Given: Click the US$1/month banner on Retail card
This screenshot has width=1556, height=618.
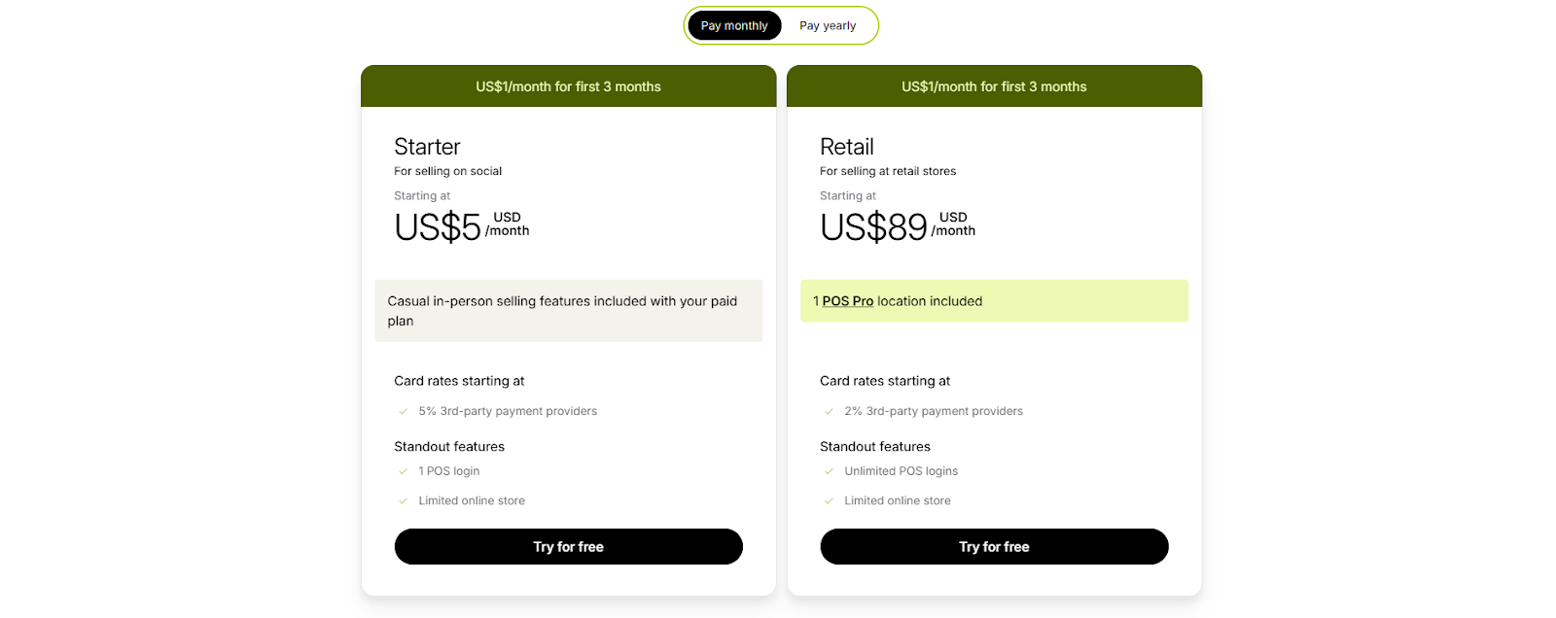Looking at the screenshot, I should coord(993,86).
